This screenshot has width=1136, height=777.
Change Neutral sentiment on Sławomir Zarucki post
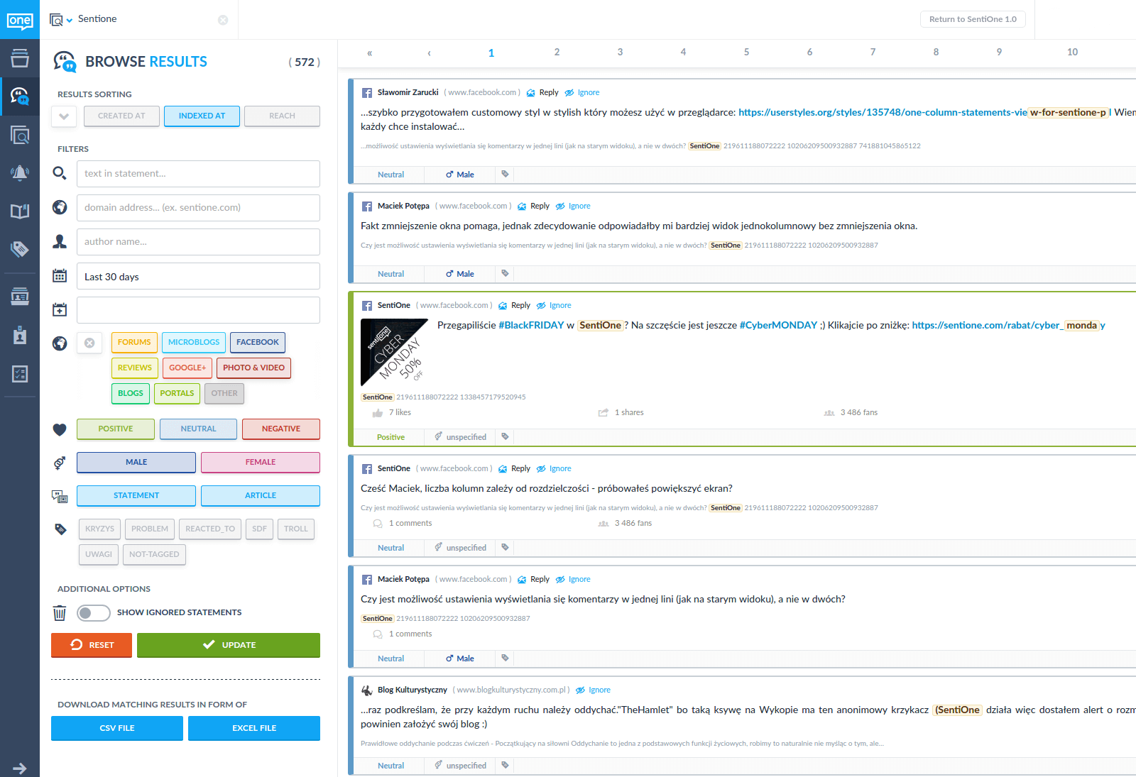coord(390,175)
